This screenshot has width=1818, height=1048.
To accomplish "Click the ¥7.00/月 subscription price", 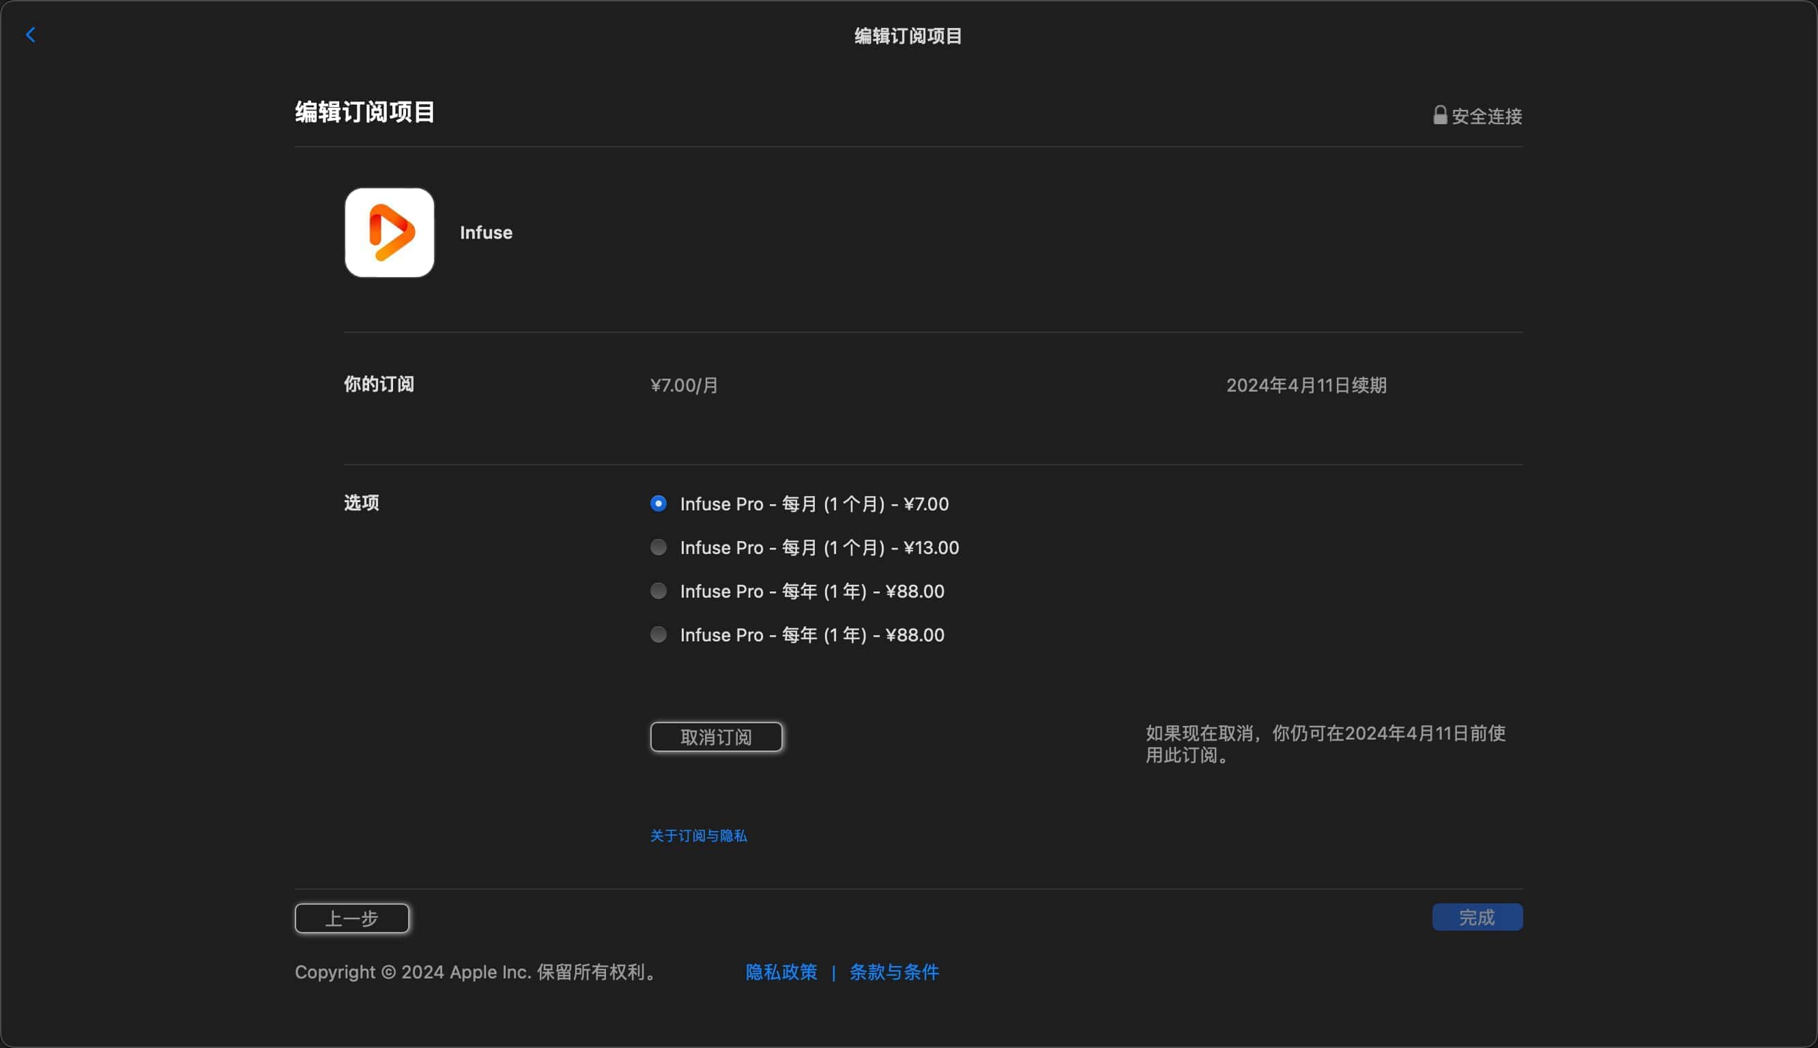I will pyautogui.click(x=684, y=385).
